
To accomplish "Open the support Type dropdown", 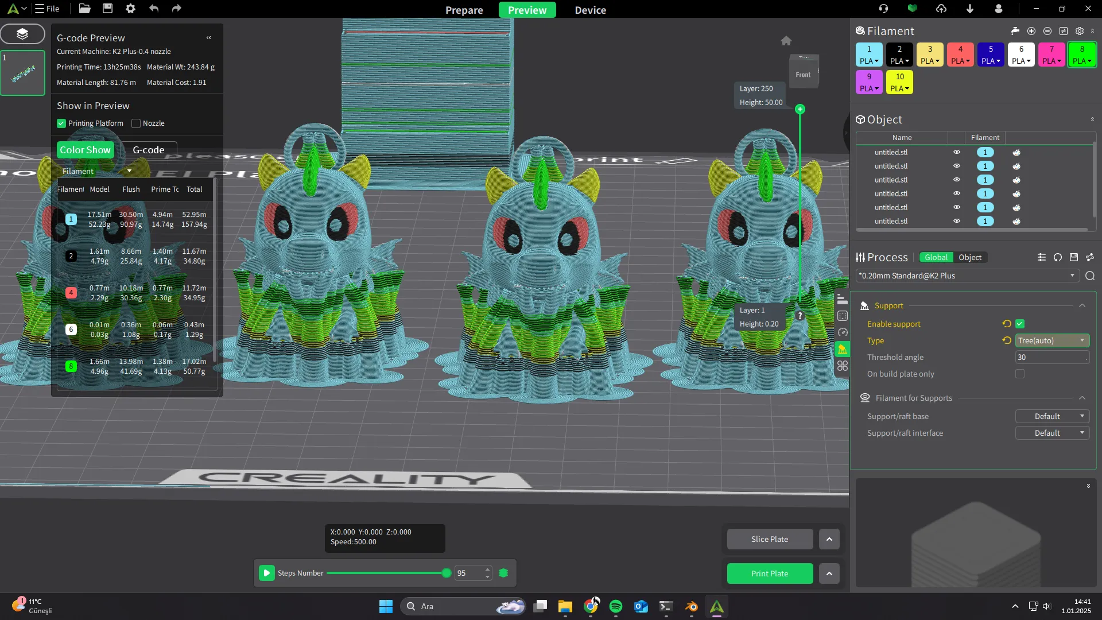I will pyautogui.click(x=1051, y=340).
